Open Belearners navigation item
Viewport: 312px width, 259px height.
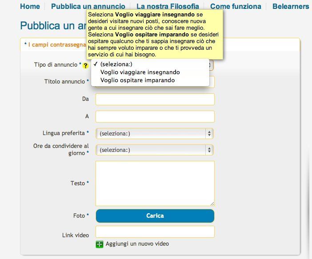[291, 6]
